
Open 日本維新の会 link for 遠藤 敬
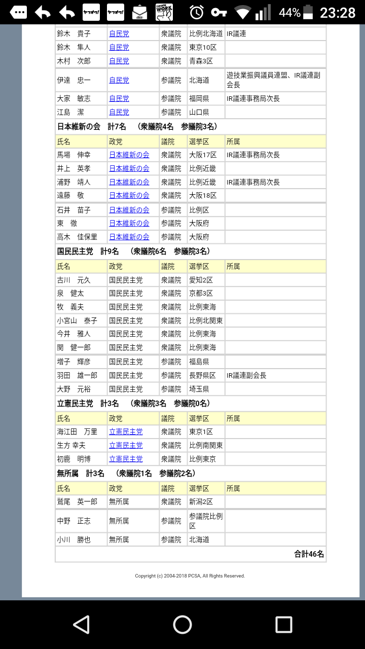click(129, 196)
